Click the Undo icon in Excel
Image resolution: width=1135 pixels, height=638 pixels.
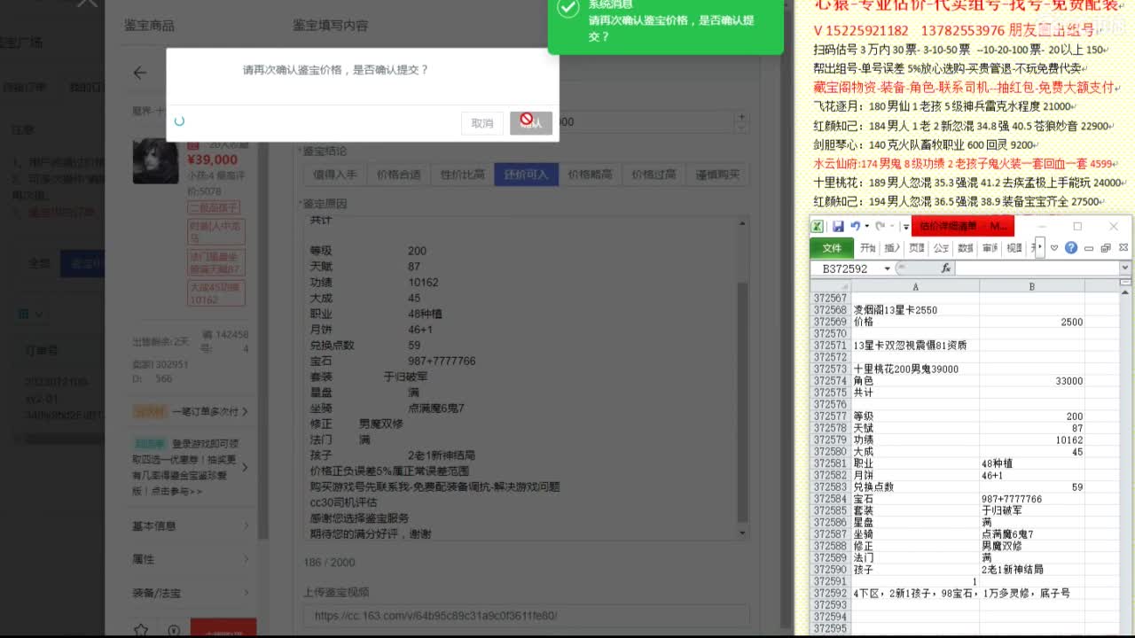tap(855, 225)
